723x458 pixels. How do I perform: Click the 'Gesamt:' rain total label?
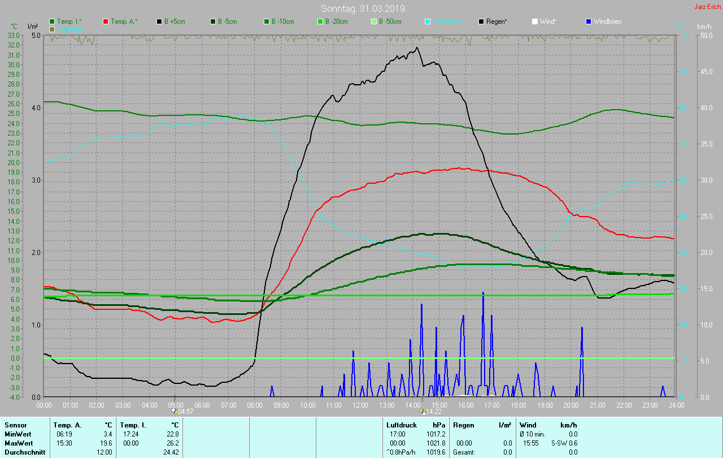tap(464, 452)
